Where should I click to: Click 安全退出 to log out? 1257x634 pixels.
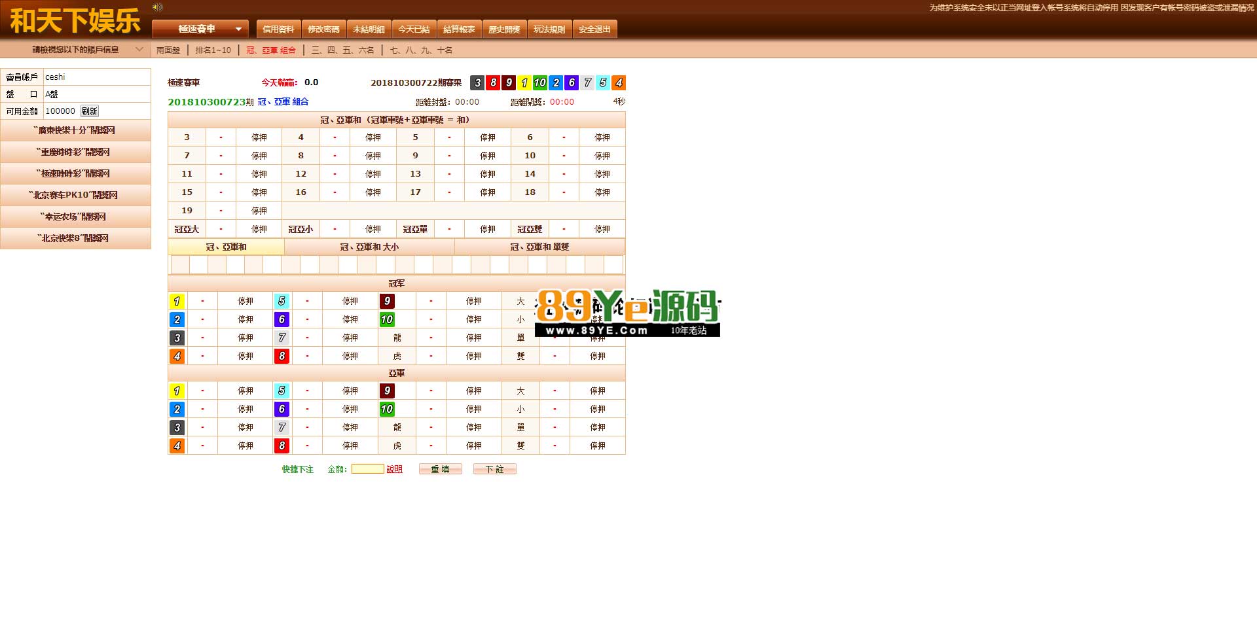[x=594, y=29]
